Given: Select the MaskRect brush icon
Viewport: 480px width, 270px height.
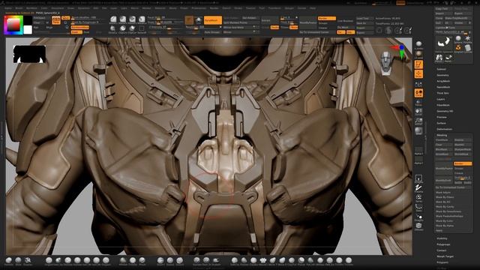Looking at the screenshot, I should pyautogui.click(x=142, y=19).
